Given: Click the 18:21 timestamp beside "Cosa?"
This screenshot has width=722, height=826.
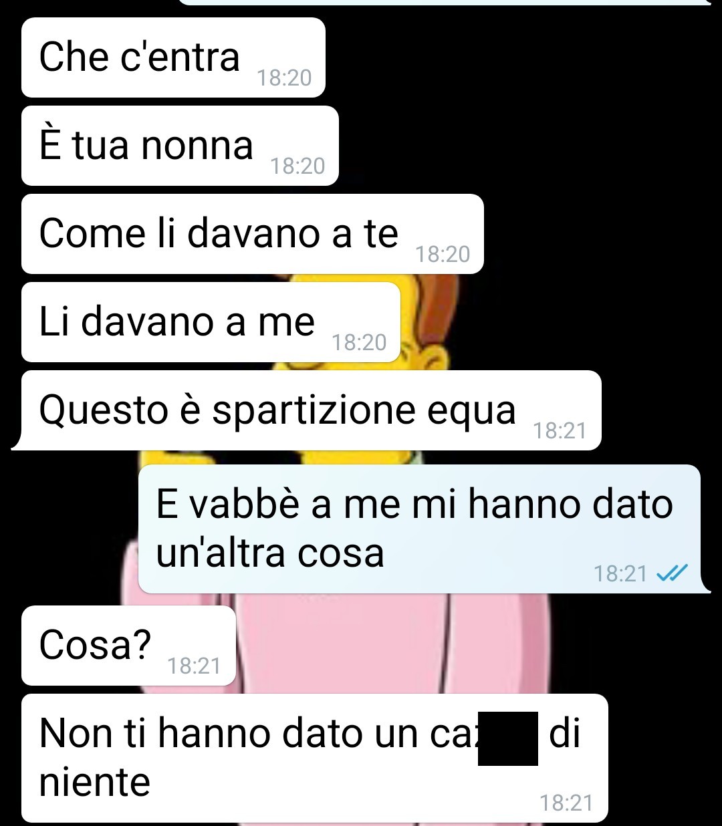Looking at the screenshot, I should 194,666.
